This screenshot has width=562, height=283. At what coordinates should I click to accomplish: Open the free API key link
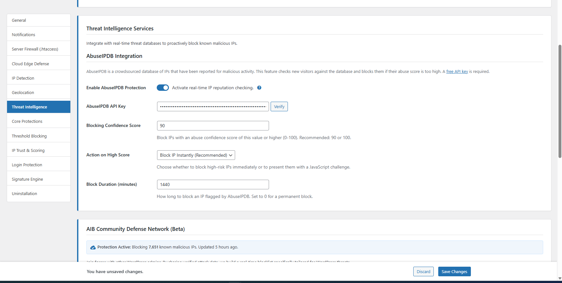click(457, 72)
